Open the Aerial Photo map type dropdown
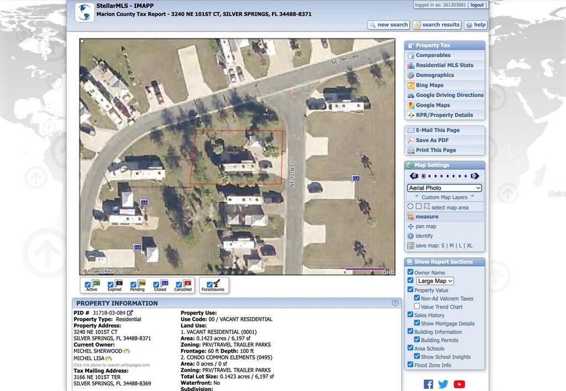 coord(444,188)
